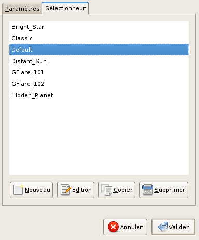Pick Distant_Sun from the list
This screenshot has height=240, width=199.
pyautogui.click(x=99, y=61)
